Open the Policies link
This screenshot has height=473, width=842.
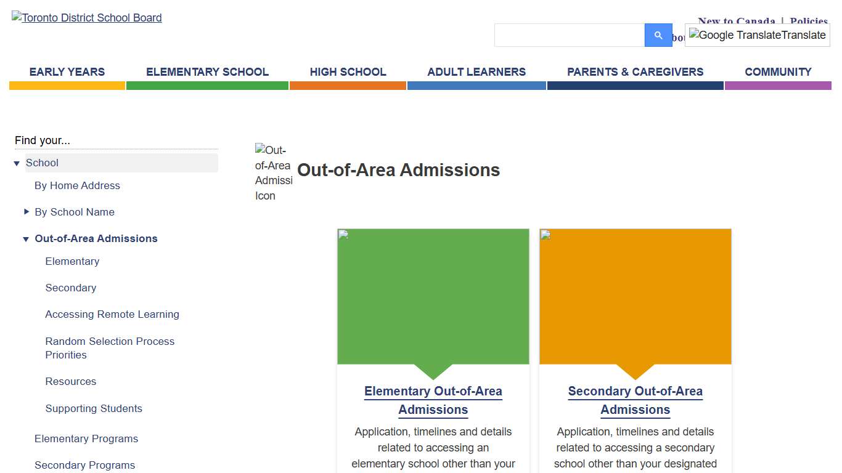tap(808, 21)
